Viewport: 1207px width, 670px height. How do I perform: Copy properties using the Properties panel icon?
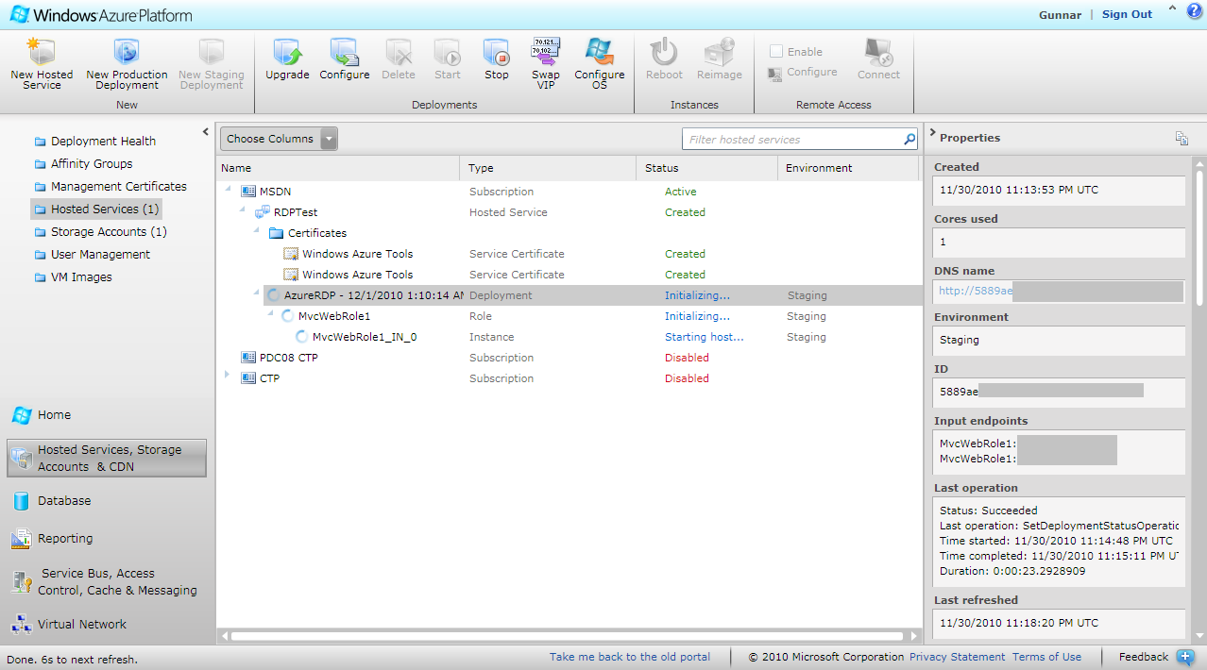coord(1181,138)
